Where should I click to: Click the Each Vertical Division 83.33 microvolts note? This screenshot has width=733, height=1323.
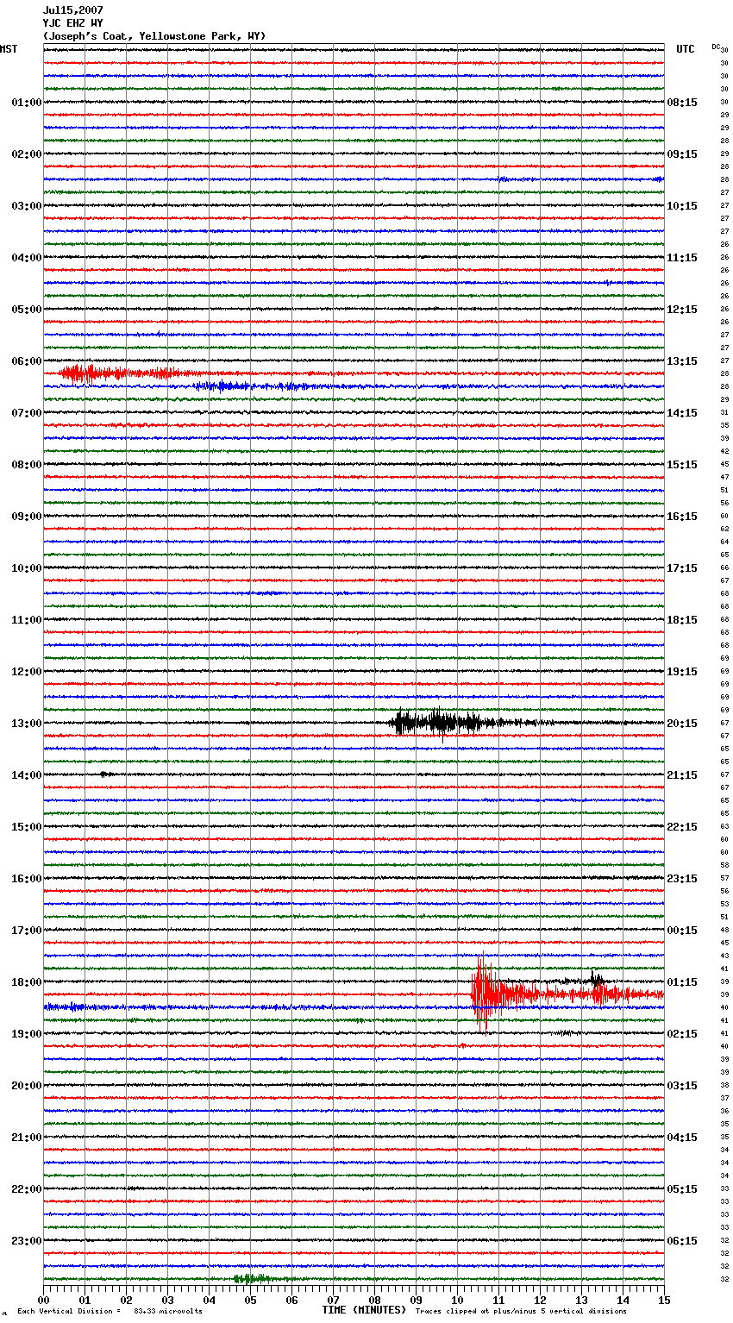(110, 1311)
